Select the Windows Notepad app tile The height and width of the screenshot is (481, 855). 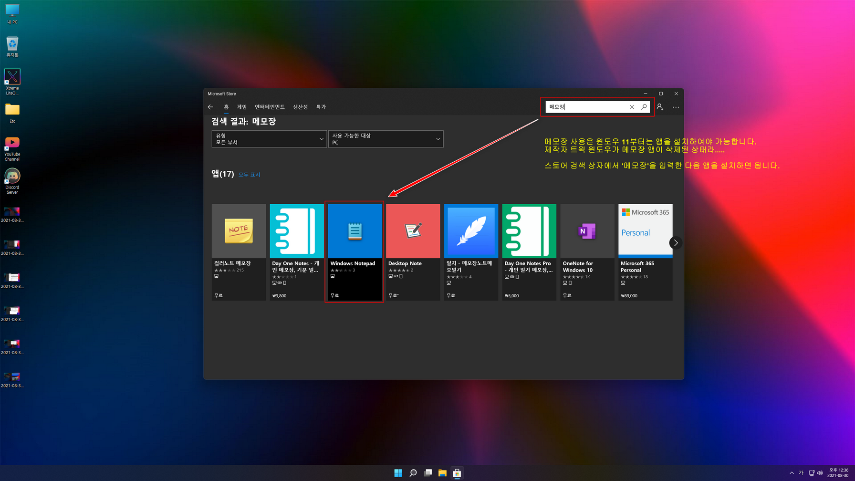click(x=355, y=252)
